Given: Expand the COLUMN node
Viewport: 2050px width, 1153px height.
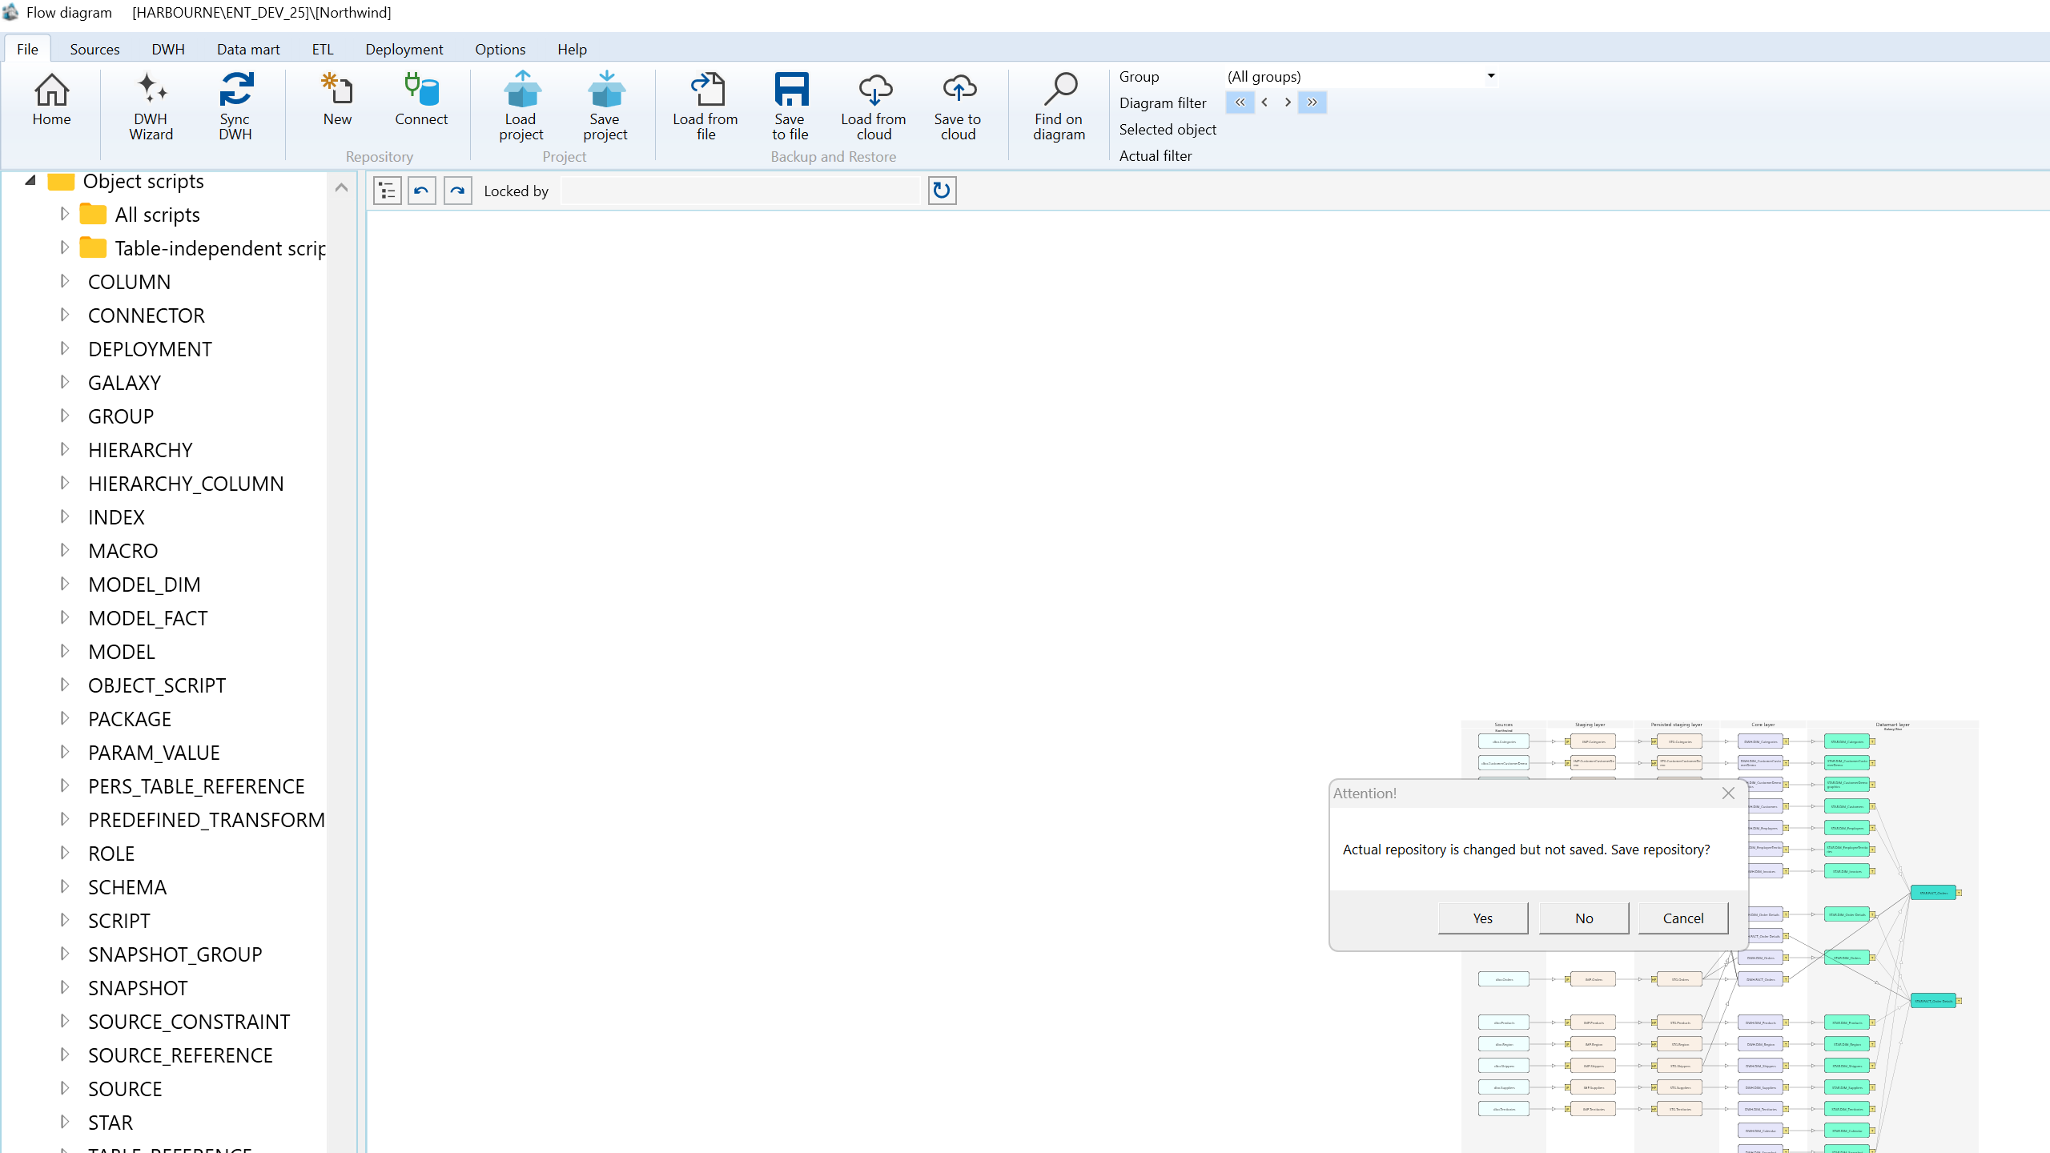Looking at the screenshot, I should pyautogui.click(x=65, y=281).
